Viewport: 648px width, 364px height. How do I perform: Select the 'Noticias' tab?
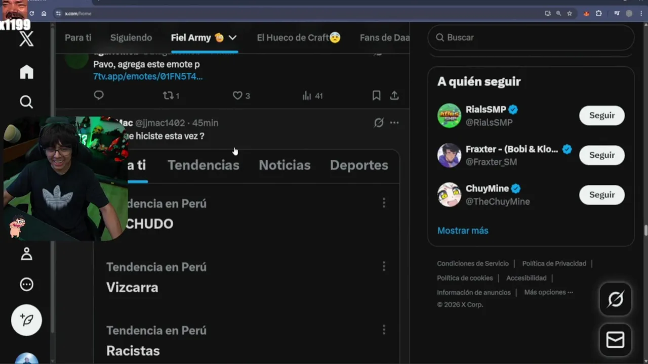pos(285,165)
